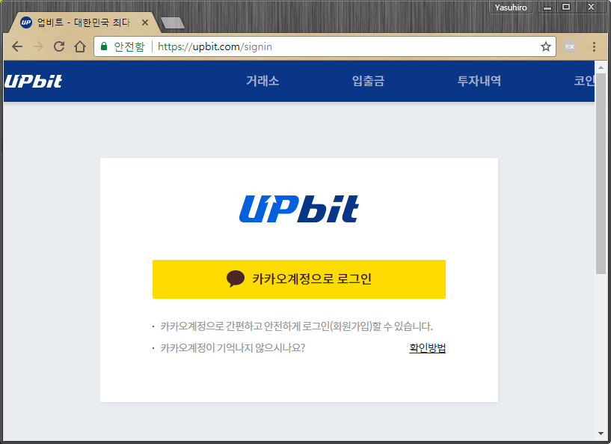Open the Chrome three-dot menu
This screenshot has height=444, width=611.
point(594,47)
